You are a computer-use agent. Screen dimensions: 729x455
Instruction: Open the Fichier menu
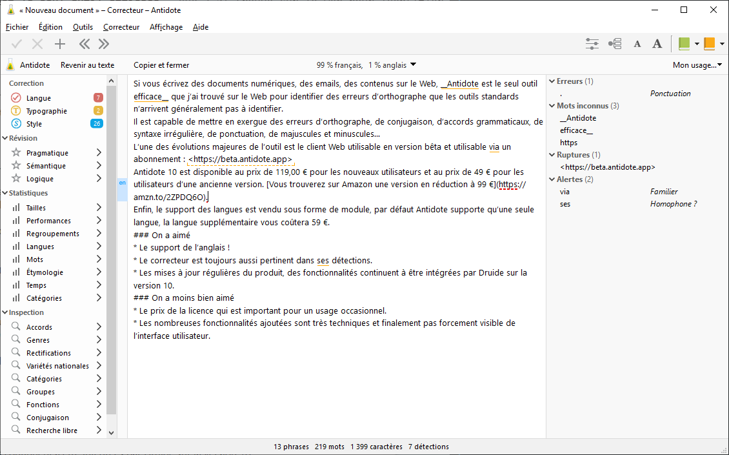click(17, 27)
